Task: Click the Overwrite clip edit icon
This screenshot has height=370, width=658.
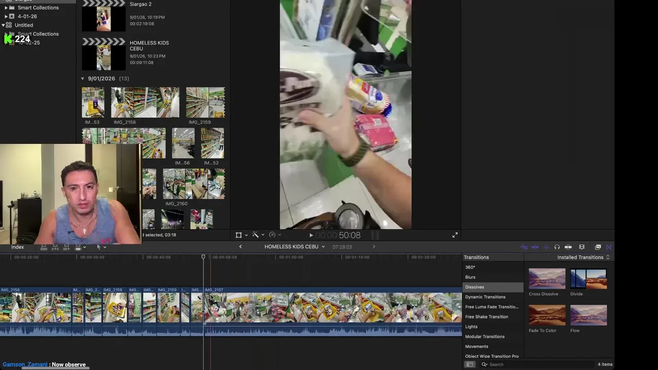Action: point(78,247)
